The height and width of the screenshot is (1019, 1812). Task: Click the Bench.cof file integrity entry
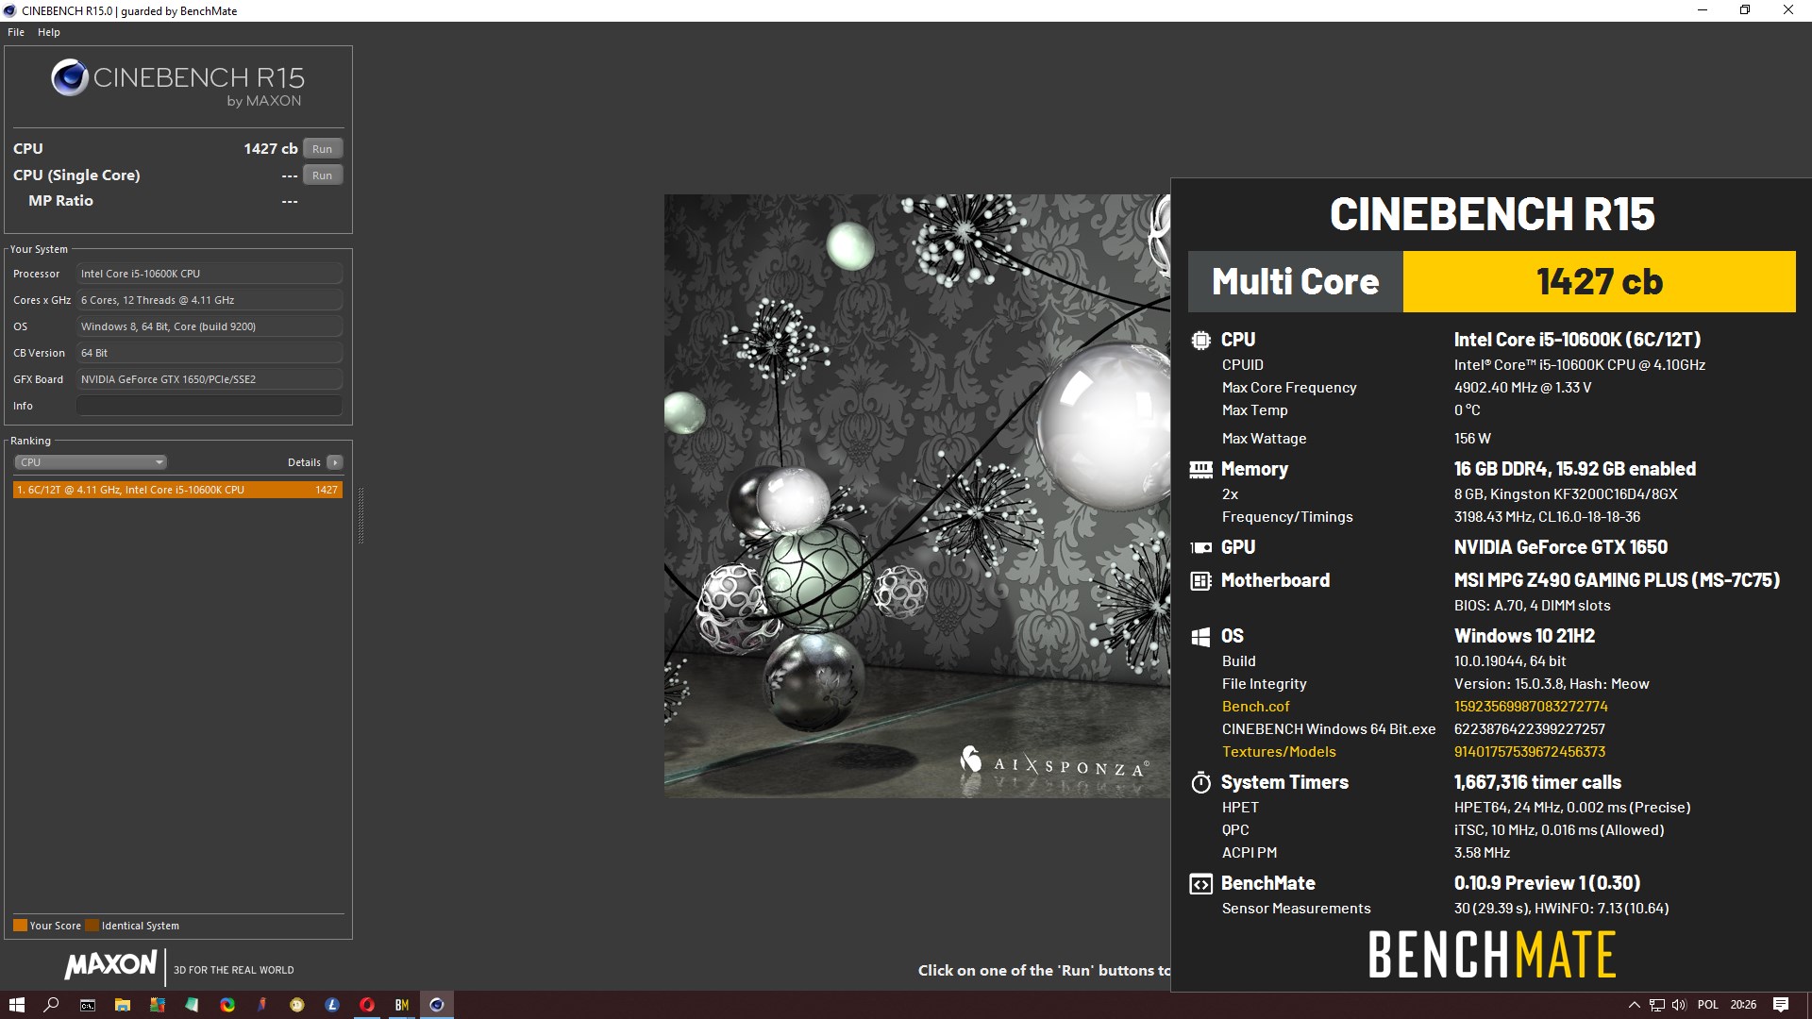click(x=1255, y=707)
